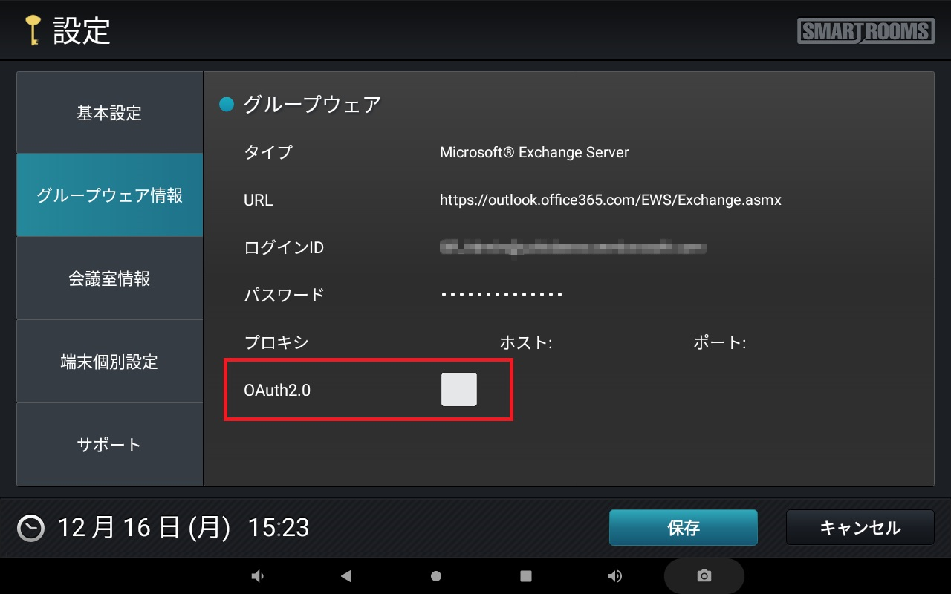Screen dimensions: 951x594
Task: Tap the volume down speaker icon
Action: (257, 576)
